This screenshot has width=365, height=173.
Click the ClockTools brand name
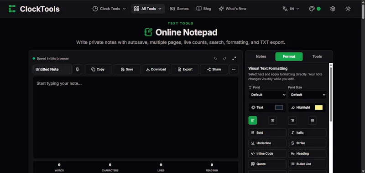point(40,9)
